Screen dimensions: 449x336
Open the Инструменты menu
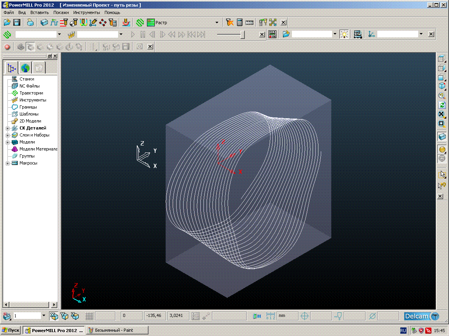point(87,12)
